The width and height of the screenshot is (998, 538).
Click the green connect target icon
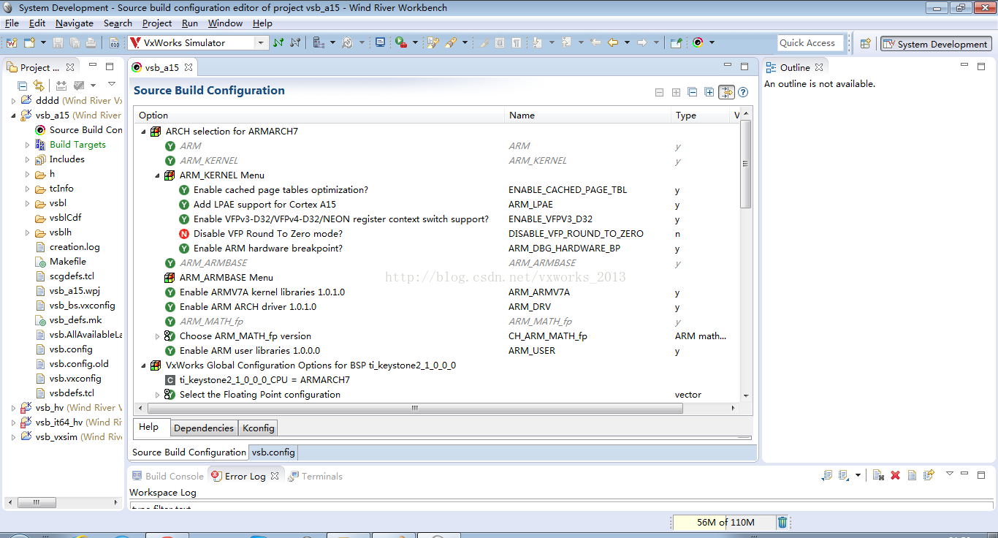tap(278, 42)
